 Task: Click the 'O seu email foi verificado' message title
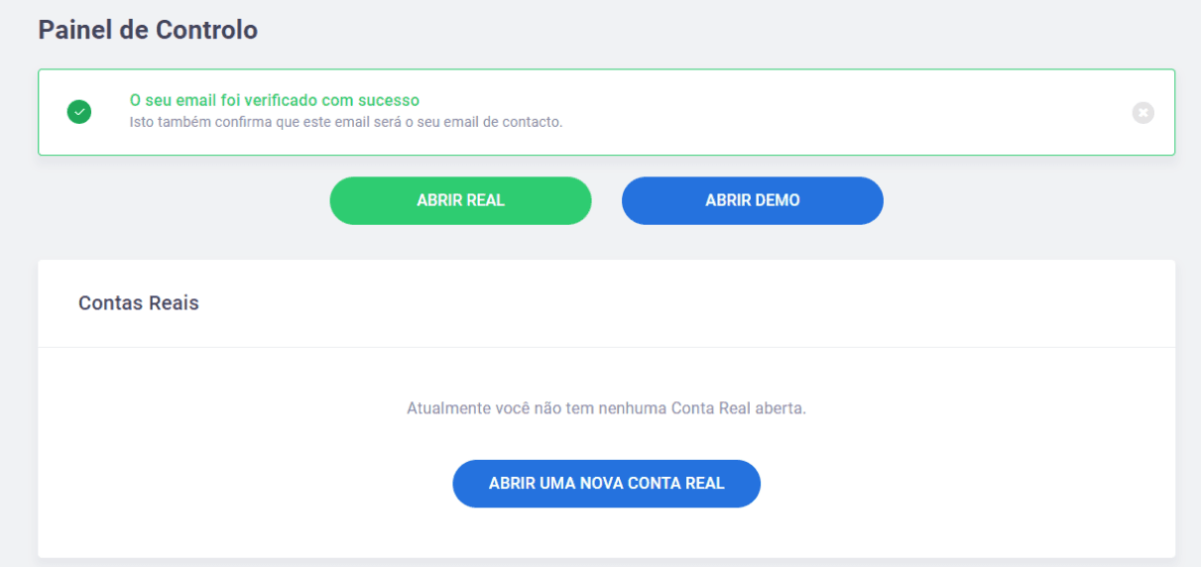click(275, 100)
